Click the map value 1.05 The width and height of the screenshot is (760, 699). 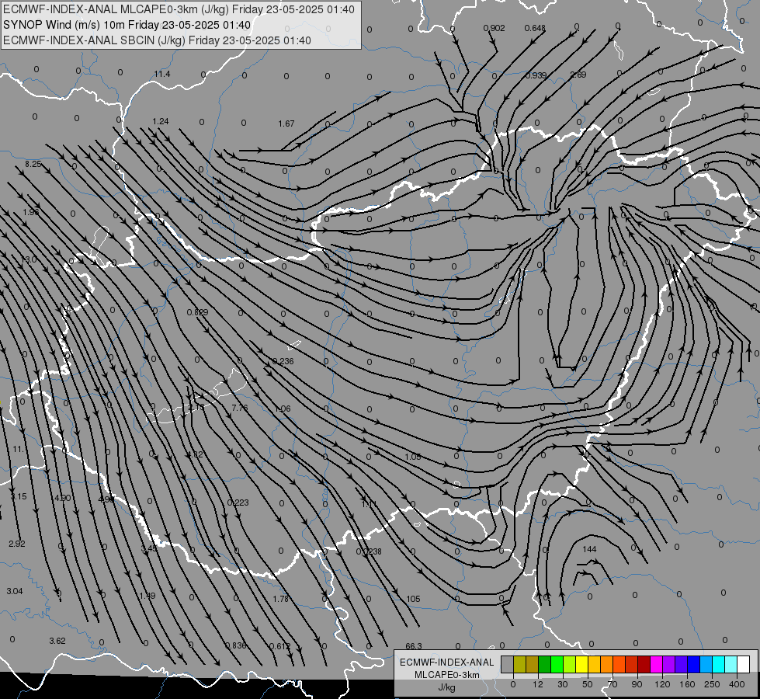click(413, 457)
